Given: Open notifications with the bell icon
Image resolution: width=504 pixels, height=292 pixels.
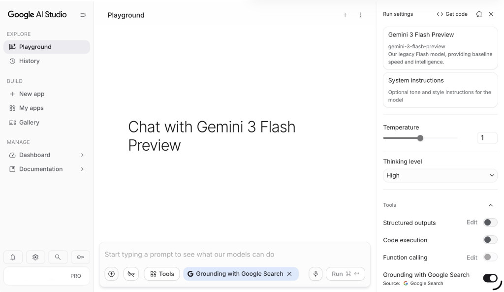Looking at the screenshot, I should coord(13,257).
